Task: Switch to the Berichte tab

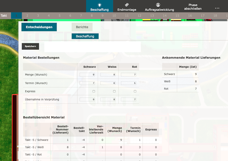Action: [x=82, y=27]
